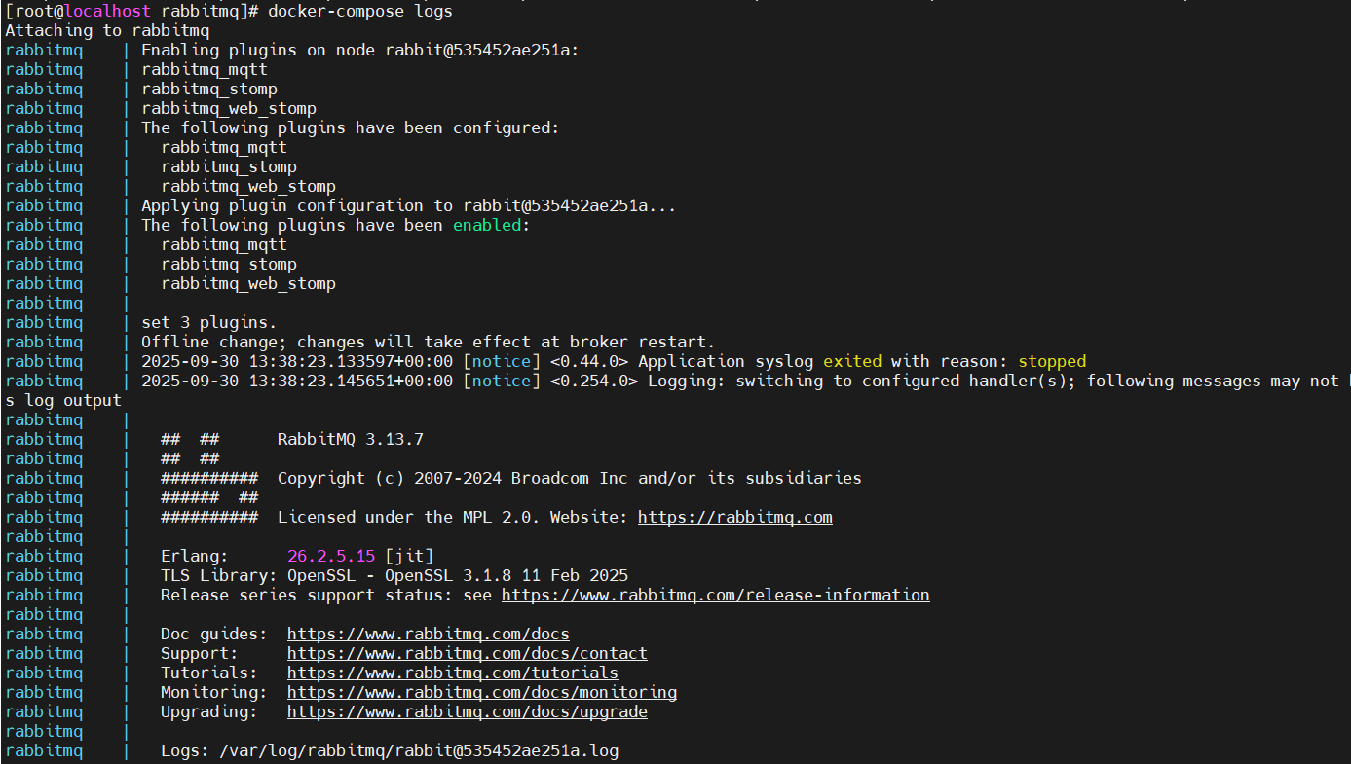1351x764 pixels.
Task: Click "[notice]" on the Application syslog line
Action: click(501, 361)
